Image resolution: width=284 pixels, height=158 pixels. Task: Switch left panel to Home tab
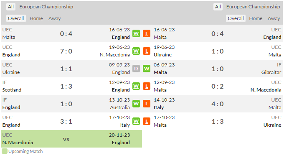[x=36, y=18]
